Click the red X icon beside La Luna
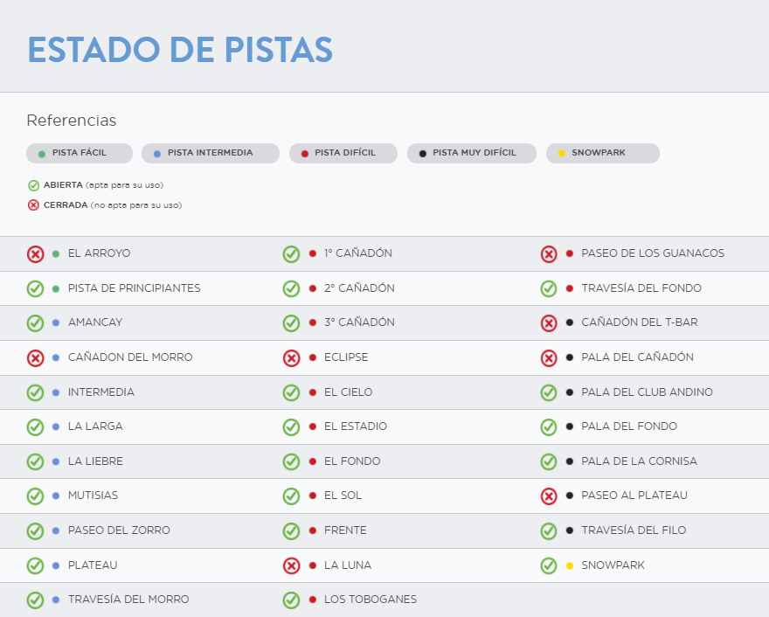The width and height of the screenshot is (769, 617). tap(291, 566)
